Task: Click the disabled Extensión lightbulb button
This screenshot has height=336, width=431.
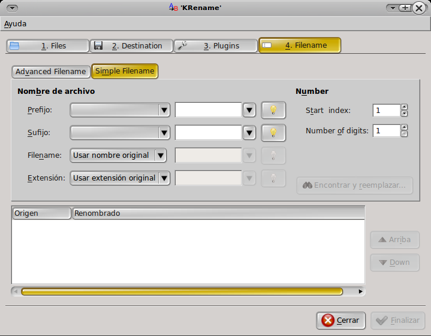Action: coord(273,178)
